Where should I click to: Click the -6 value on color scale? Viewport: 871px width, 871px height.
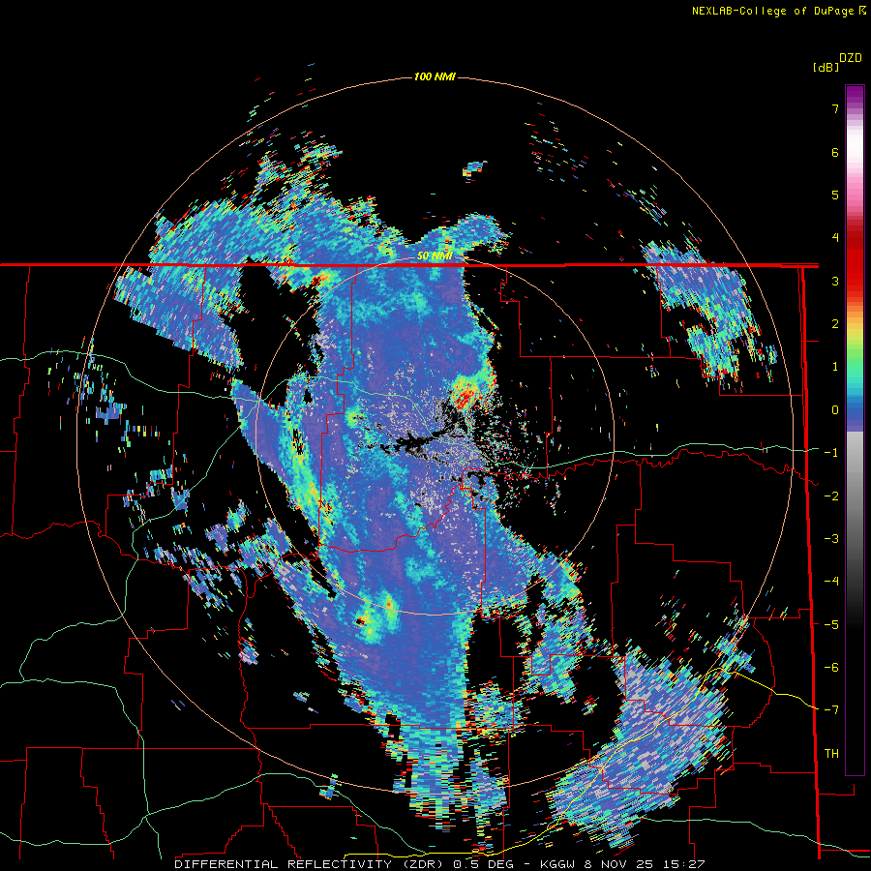point(831,668)
